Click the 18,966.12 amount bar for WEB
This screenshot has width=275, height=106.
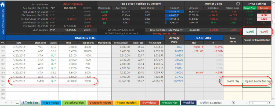pyautogui.click(x=174, y=19)
